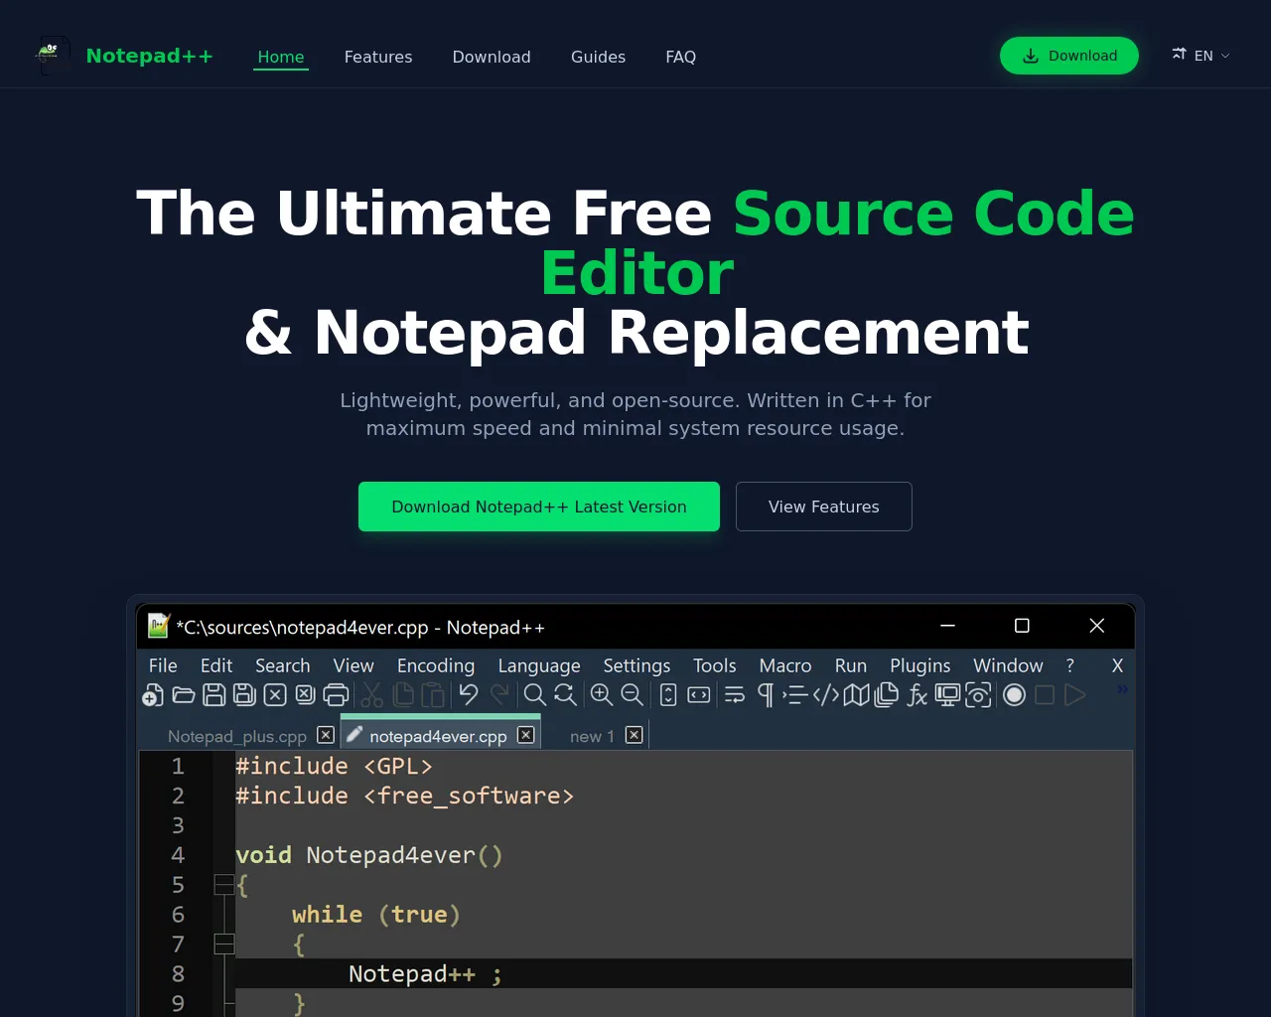Click the Redo arrow icon
Image resolution: width=1271 pixels, height=1017 pixels.
[x=499, y=695]
